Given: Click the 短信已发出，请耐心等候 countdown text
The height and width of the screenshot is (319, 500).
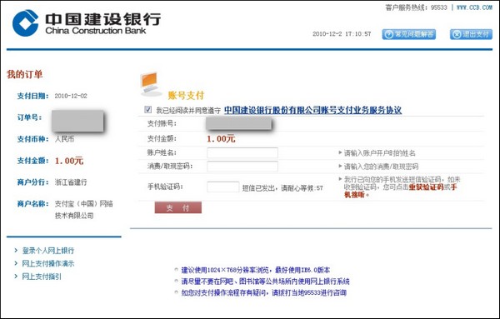Looking at the screenshot, I should pyautogui.click(x=282, y=188).
